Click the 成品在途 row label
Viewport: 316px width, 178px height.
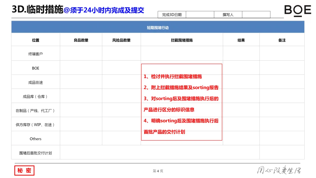35,83
